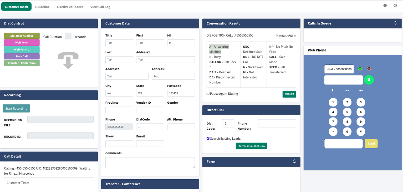Screen dimensions: 403x192
Task: Click the volume down icon
Action: (x=361, y=90)
